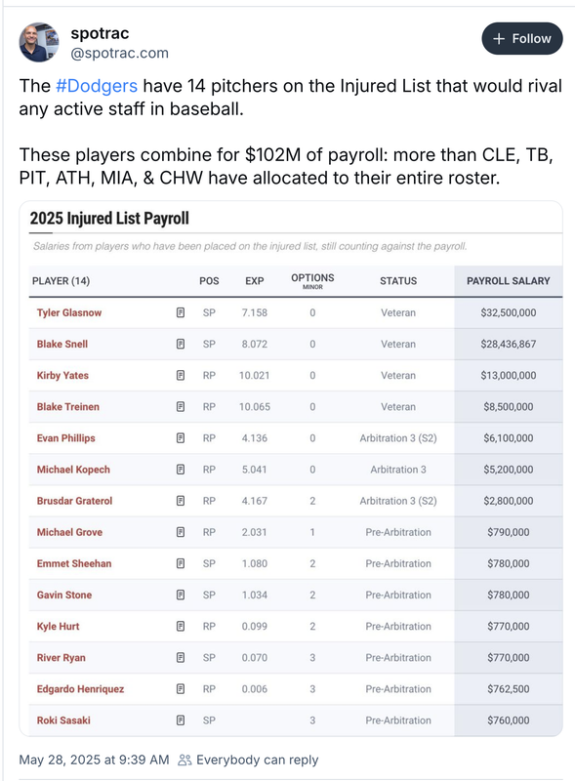Sort by PAYROLL SALARY column header

coord(509,281)
